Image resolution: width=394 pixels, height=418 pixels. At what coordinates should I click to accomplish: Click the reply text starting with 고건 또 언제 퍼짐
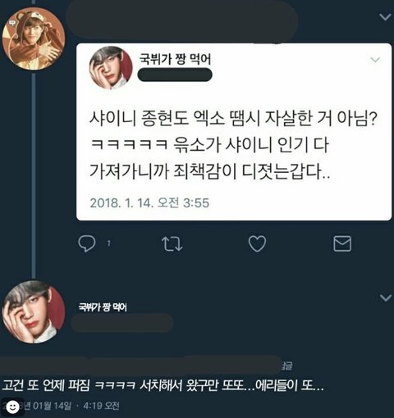tap(163, 385)
